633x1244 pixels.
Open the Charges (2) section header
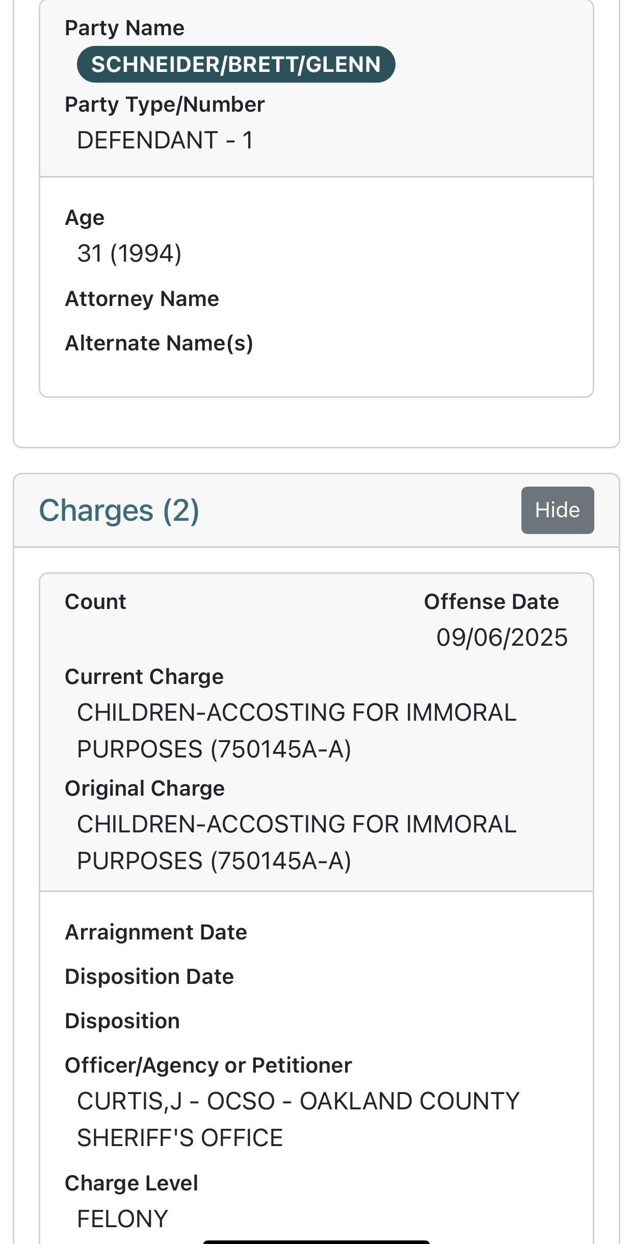tap(119, 510)
